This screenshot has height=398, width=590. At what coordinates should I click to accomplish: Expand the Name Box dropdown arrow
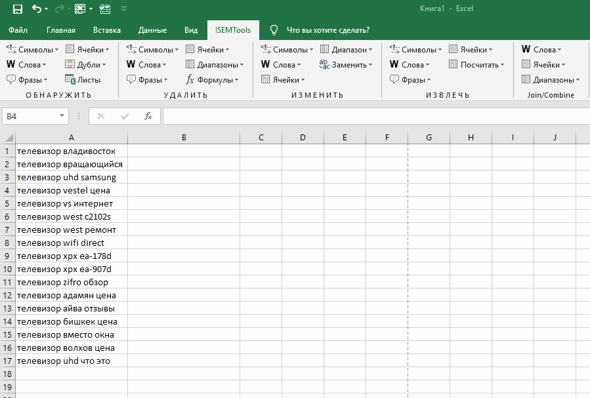click(x=62, y=116)
